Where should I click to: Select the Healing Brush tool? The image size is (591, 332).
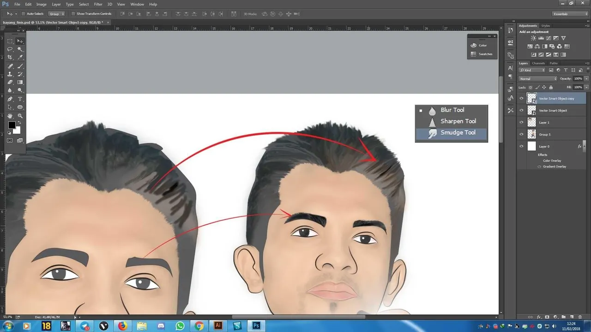pos(10,66)
